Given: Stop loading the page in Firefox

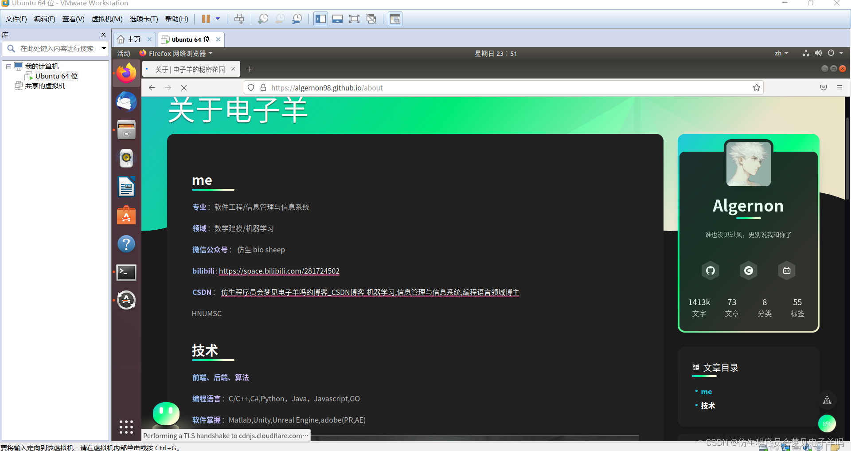Looking at the screenshot, I should pos(184,88).
